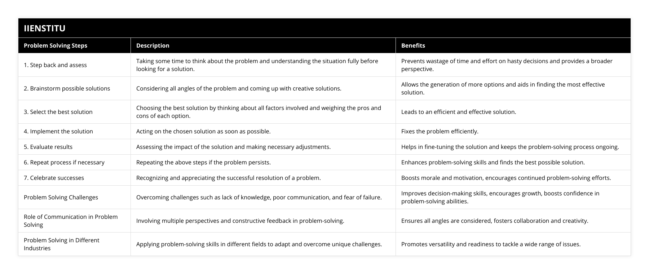
Task: Select 'Role of Communication in Problem Solving' cell
Action: [71, 221]
